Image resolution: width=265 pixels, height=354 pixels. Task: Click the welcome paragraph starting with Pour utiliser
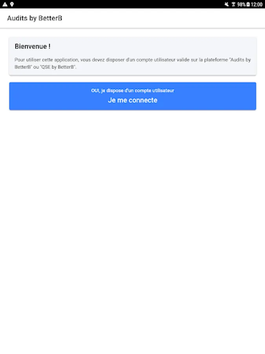pos(133,63)
